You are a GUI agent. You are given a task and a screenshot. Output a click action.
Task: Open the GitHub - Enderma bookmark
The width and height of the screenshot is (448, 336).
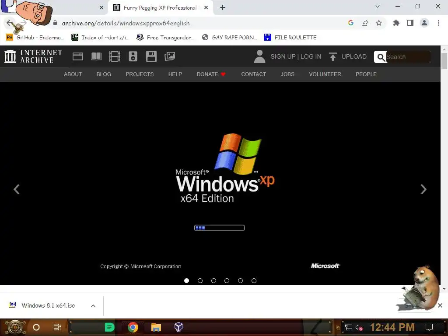(x=35, y=38)
